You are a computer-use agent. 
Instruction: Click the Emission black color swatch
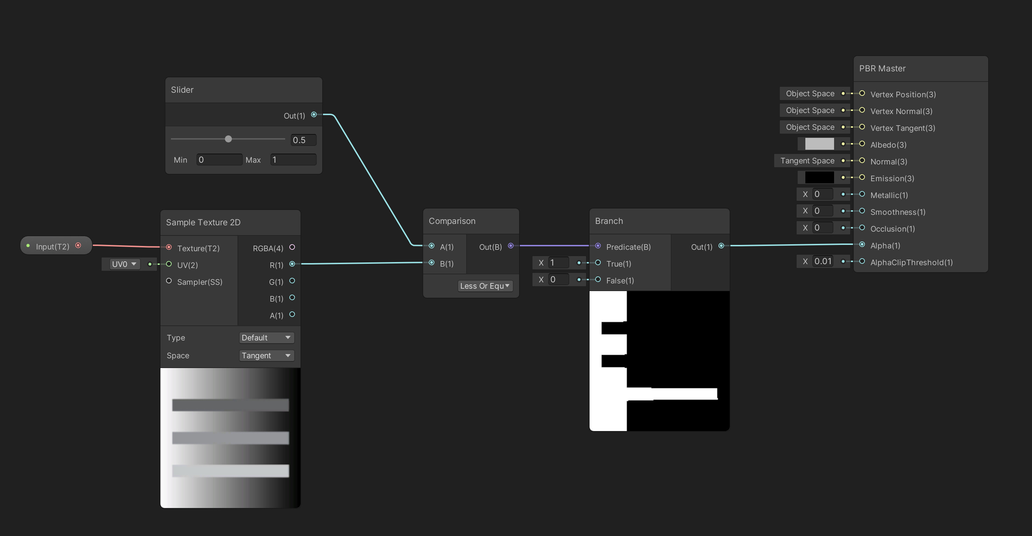pos(819,177)
